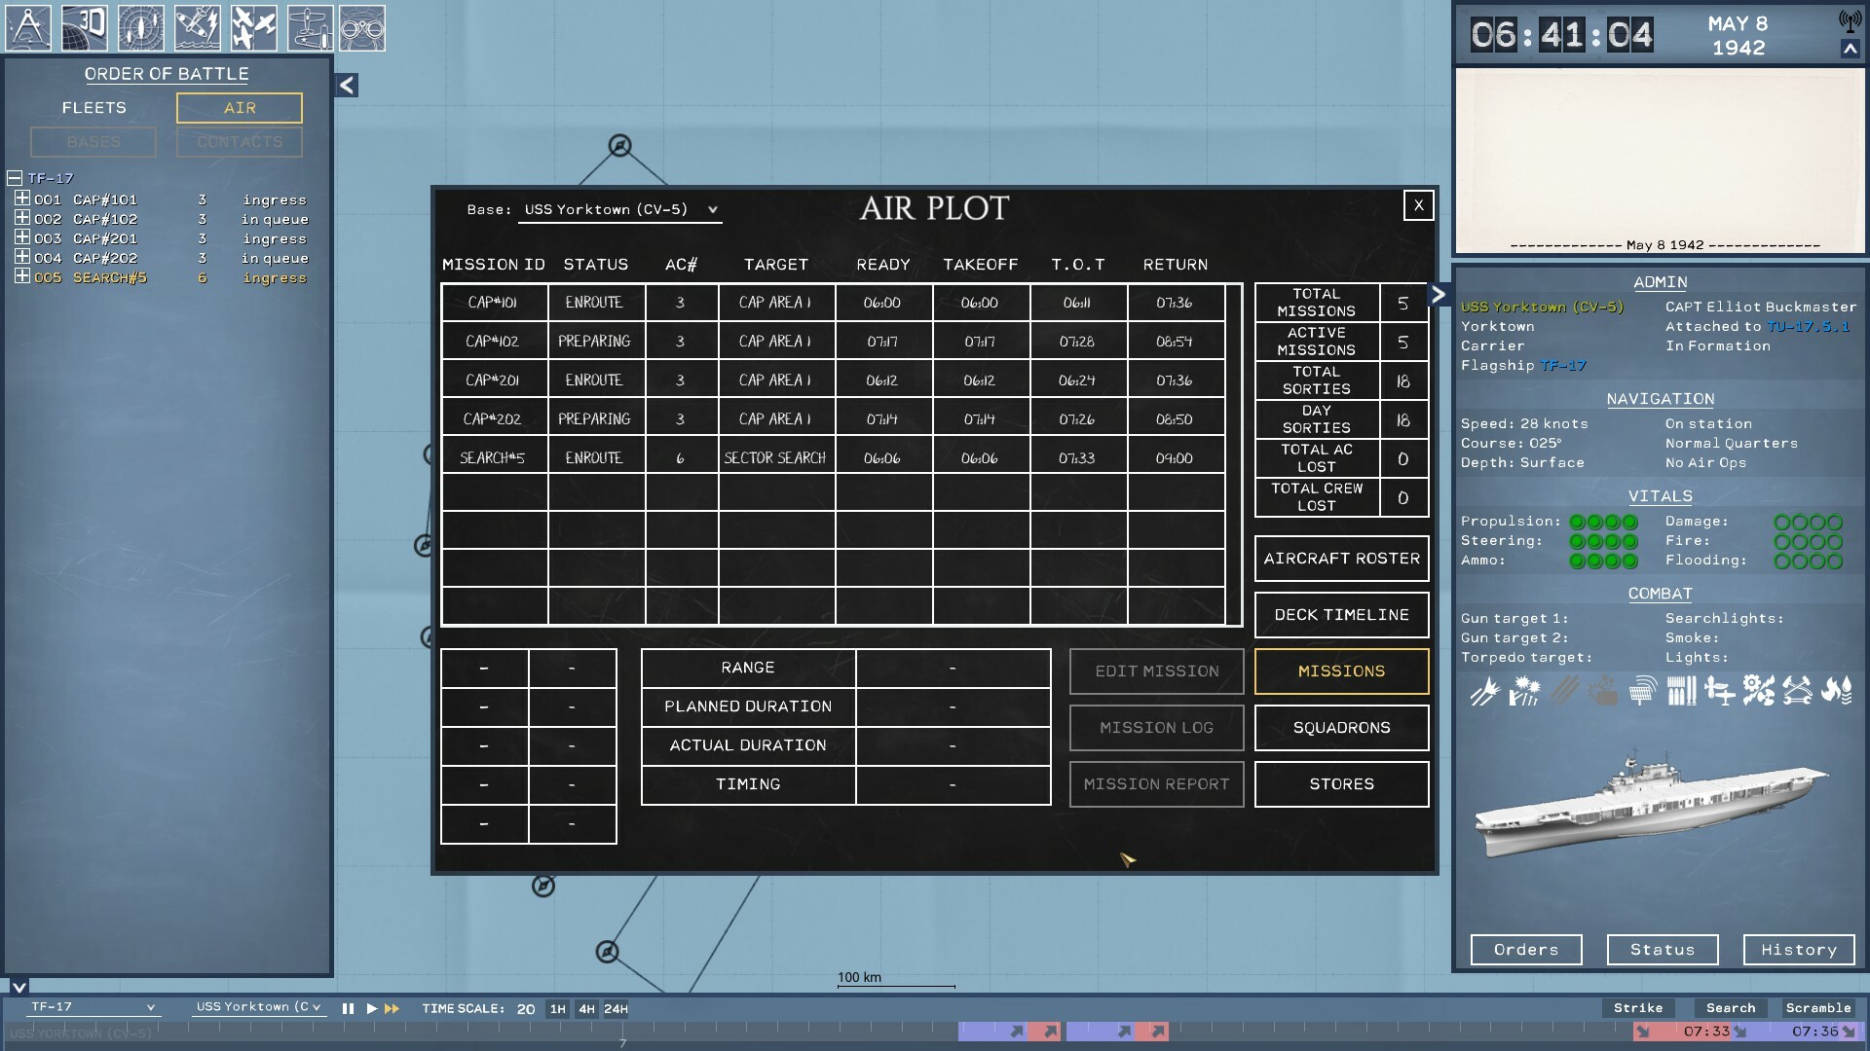The width and height of the screenshot is (1870, 1051).
Task: Switch to the AIR tab in Order of Battle
Action: click(238, 108)
